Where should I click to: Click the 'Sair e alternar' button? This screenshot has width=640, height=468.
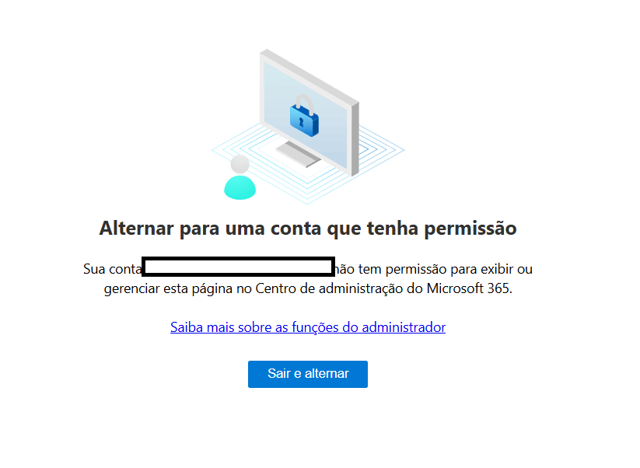308,374
